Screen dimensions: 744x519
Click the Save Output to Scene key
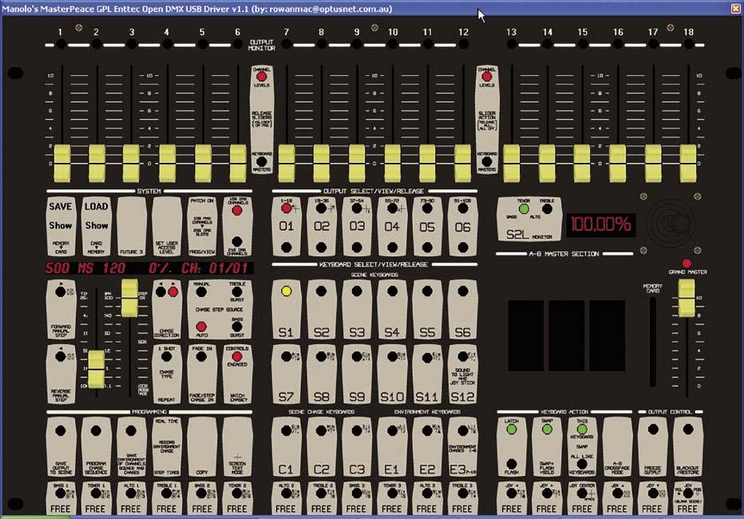click(61, 447)
